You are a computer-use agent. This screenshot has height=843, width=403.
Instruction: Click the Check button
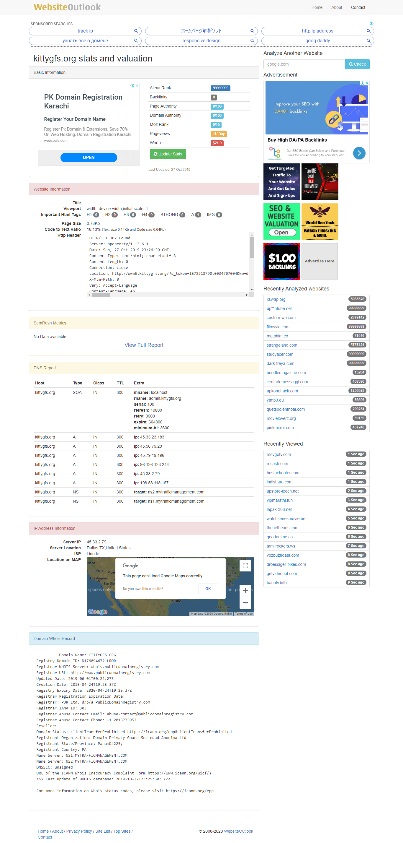(357, 64)
